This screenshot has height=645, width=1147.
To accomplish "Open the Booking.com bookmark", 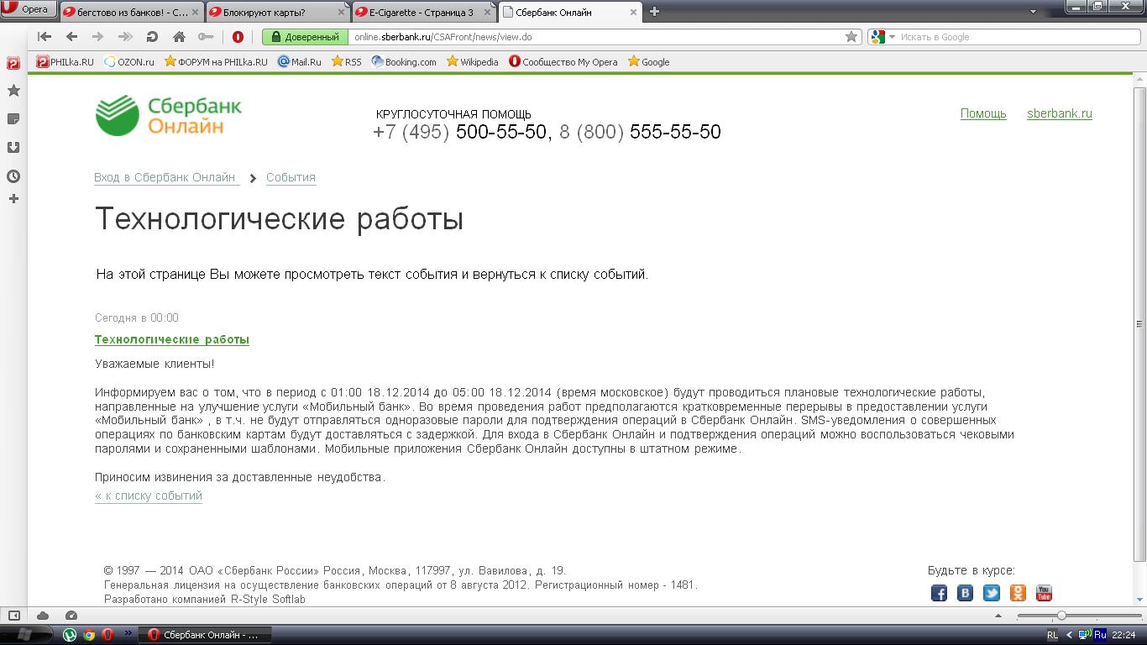I will (404, 62).
